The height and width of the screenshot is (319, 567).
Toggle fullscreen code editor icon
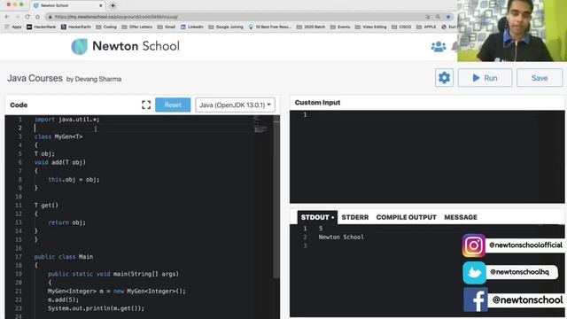point(146,105)
